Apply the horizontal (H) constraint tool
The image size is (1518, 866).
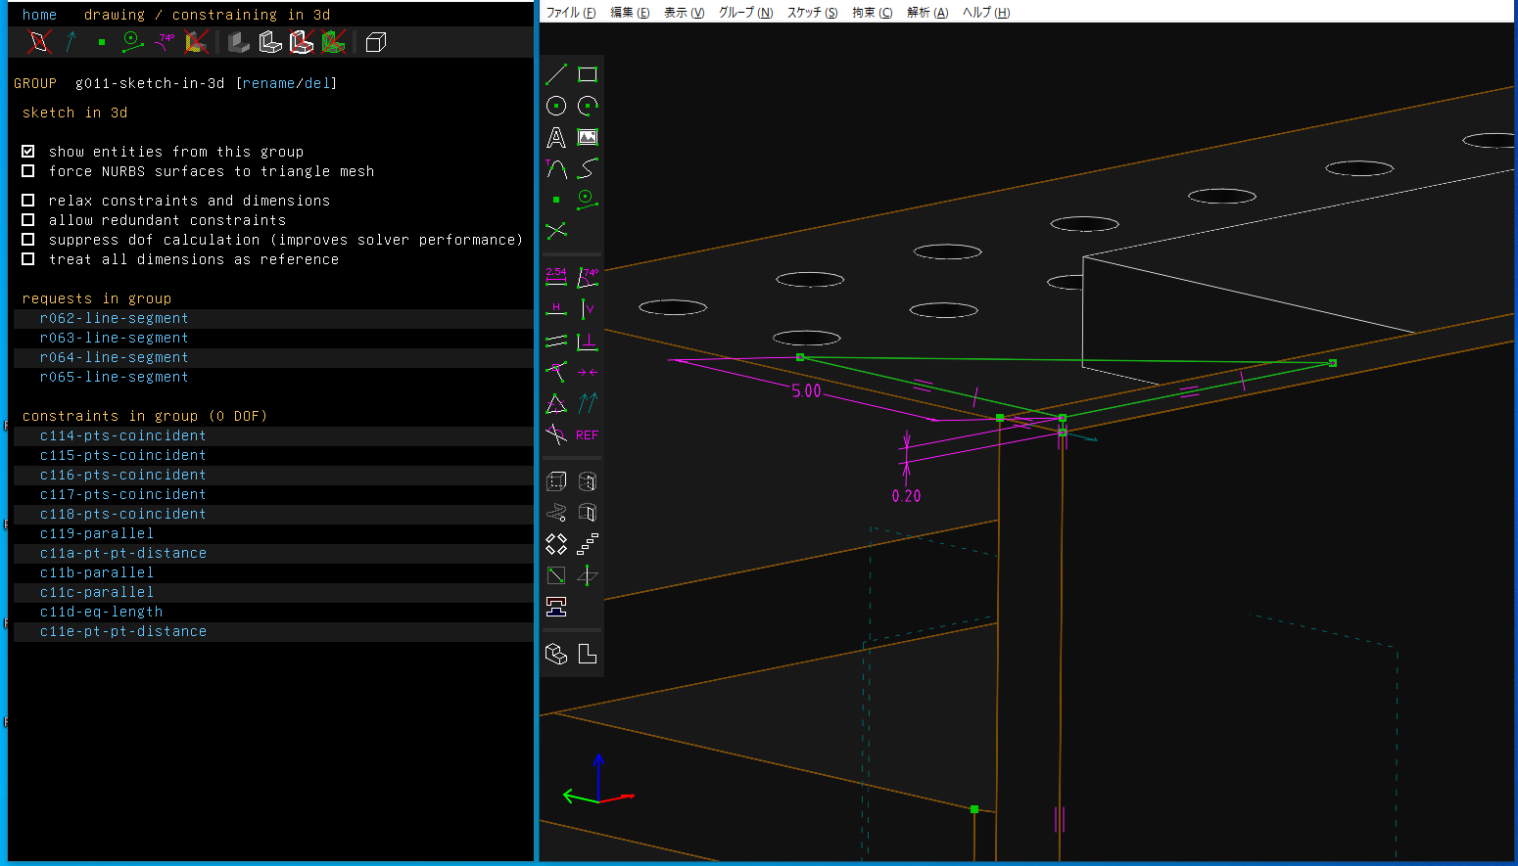[x=556, y=309]
